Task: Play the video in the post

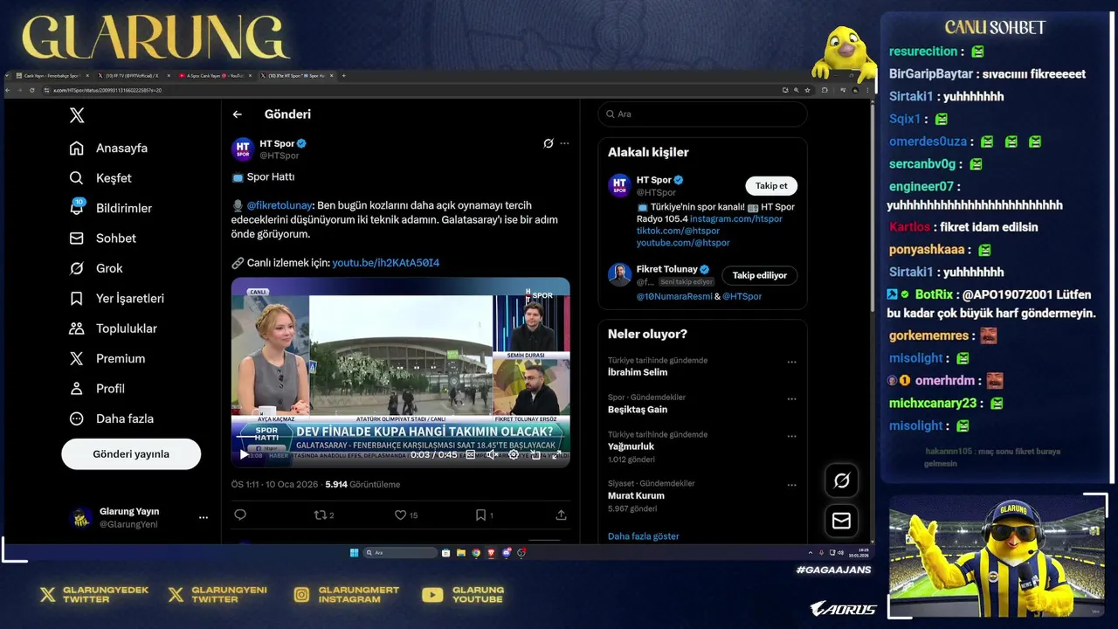Action: 244,454
